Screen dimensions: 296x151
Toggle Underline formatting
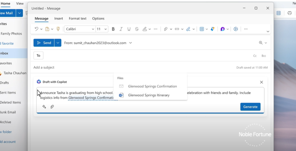(x=129, y=29)
